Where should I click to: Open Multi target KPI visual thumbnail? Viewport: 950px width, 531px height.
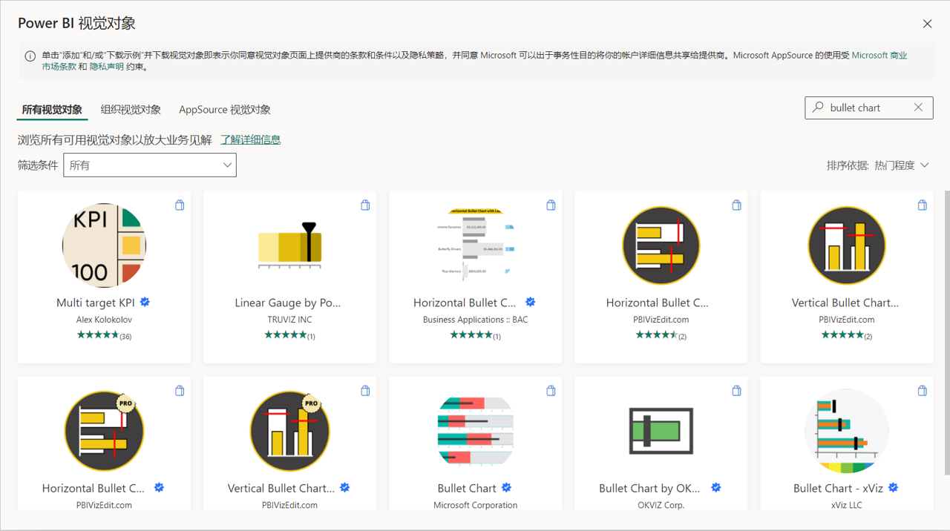point(104,245)
